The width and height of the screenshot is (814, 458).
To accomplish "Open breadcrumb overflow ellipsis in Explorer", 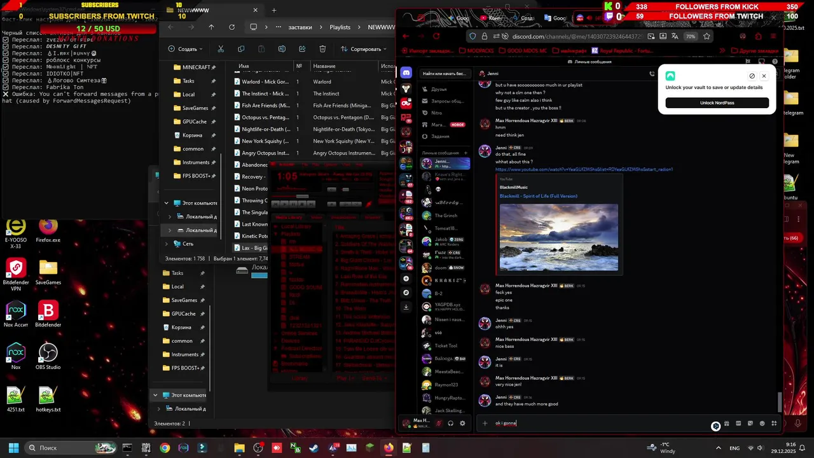I will point(279,27).
